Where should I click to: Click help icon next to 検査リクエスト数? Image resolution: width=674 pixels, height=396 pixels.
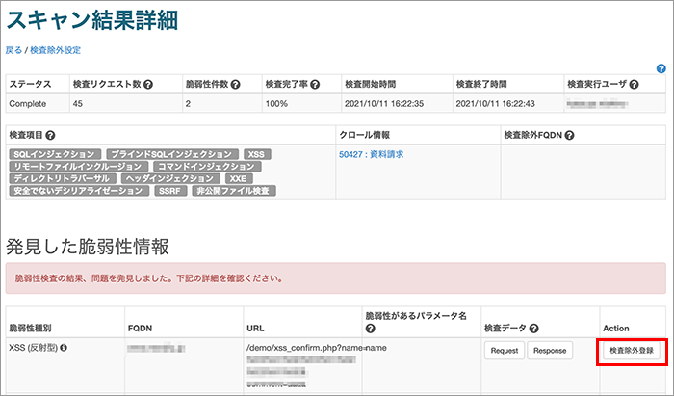click(x=148, y=84)
